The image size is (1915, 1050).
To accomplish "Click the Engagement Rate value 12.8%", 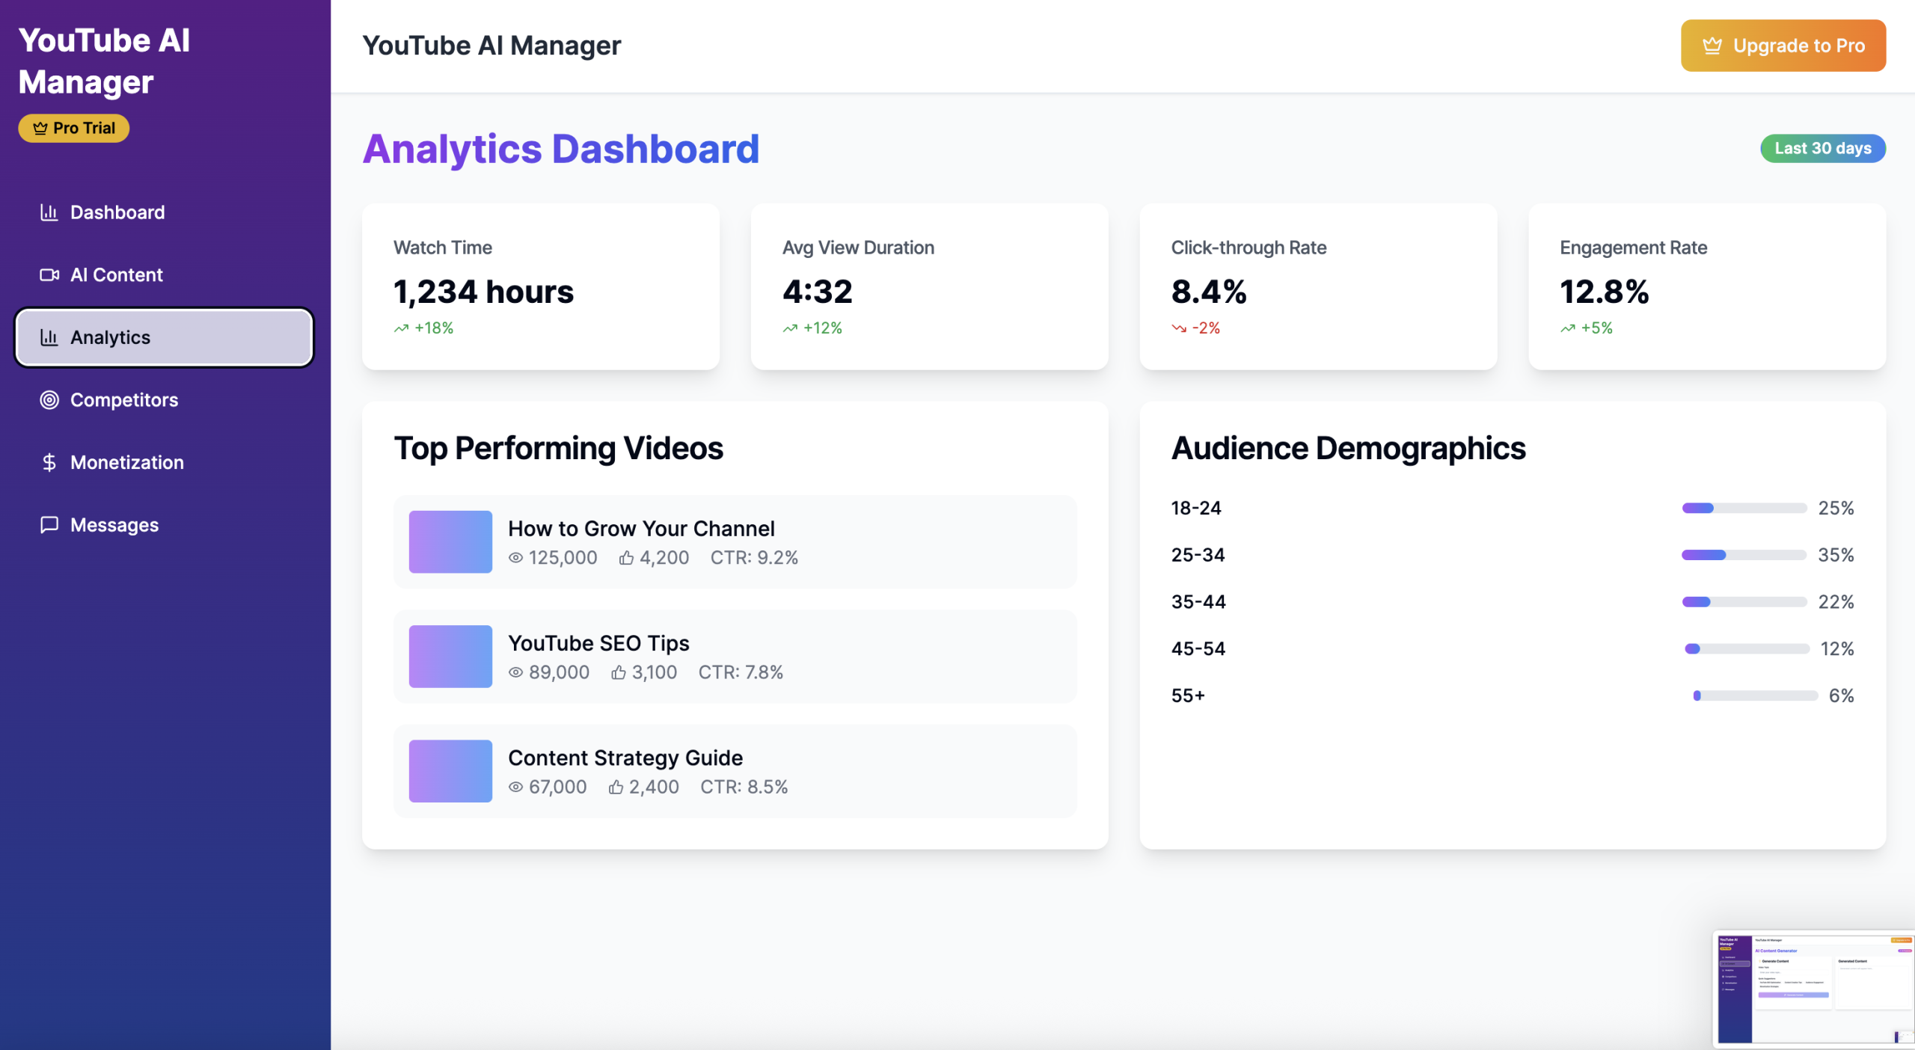I will tap(1604, 291).
